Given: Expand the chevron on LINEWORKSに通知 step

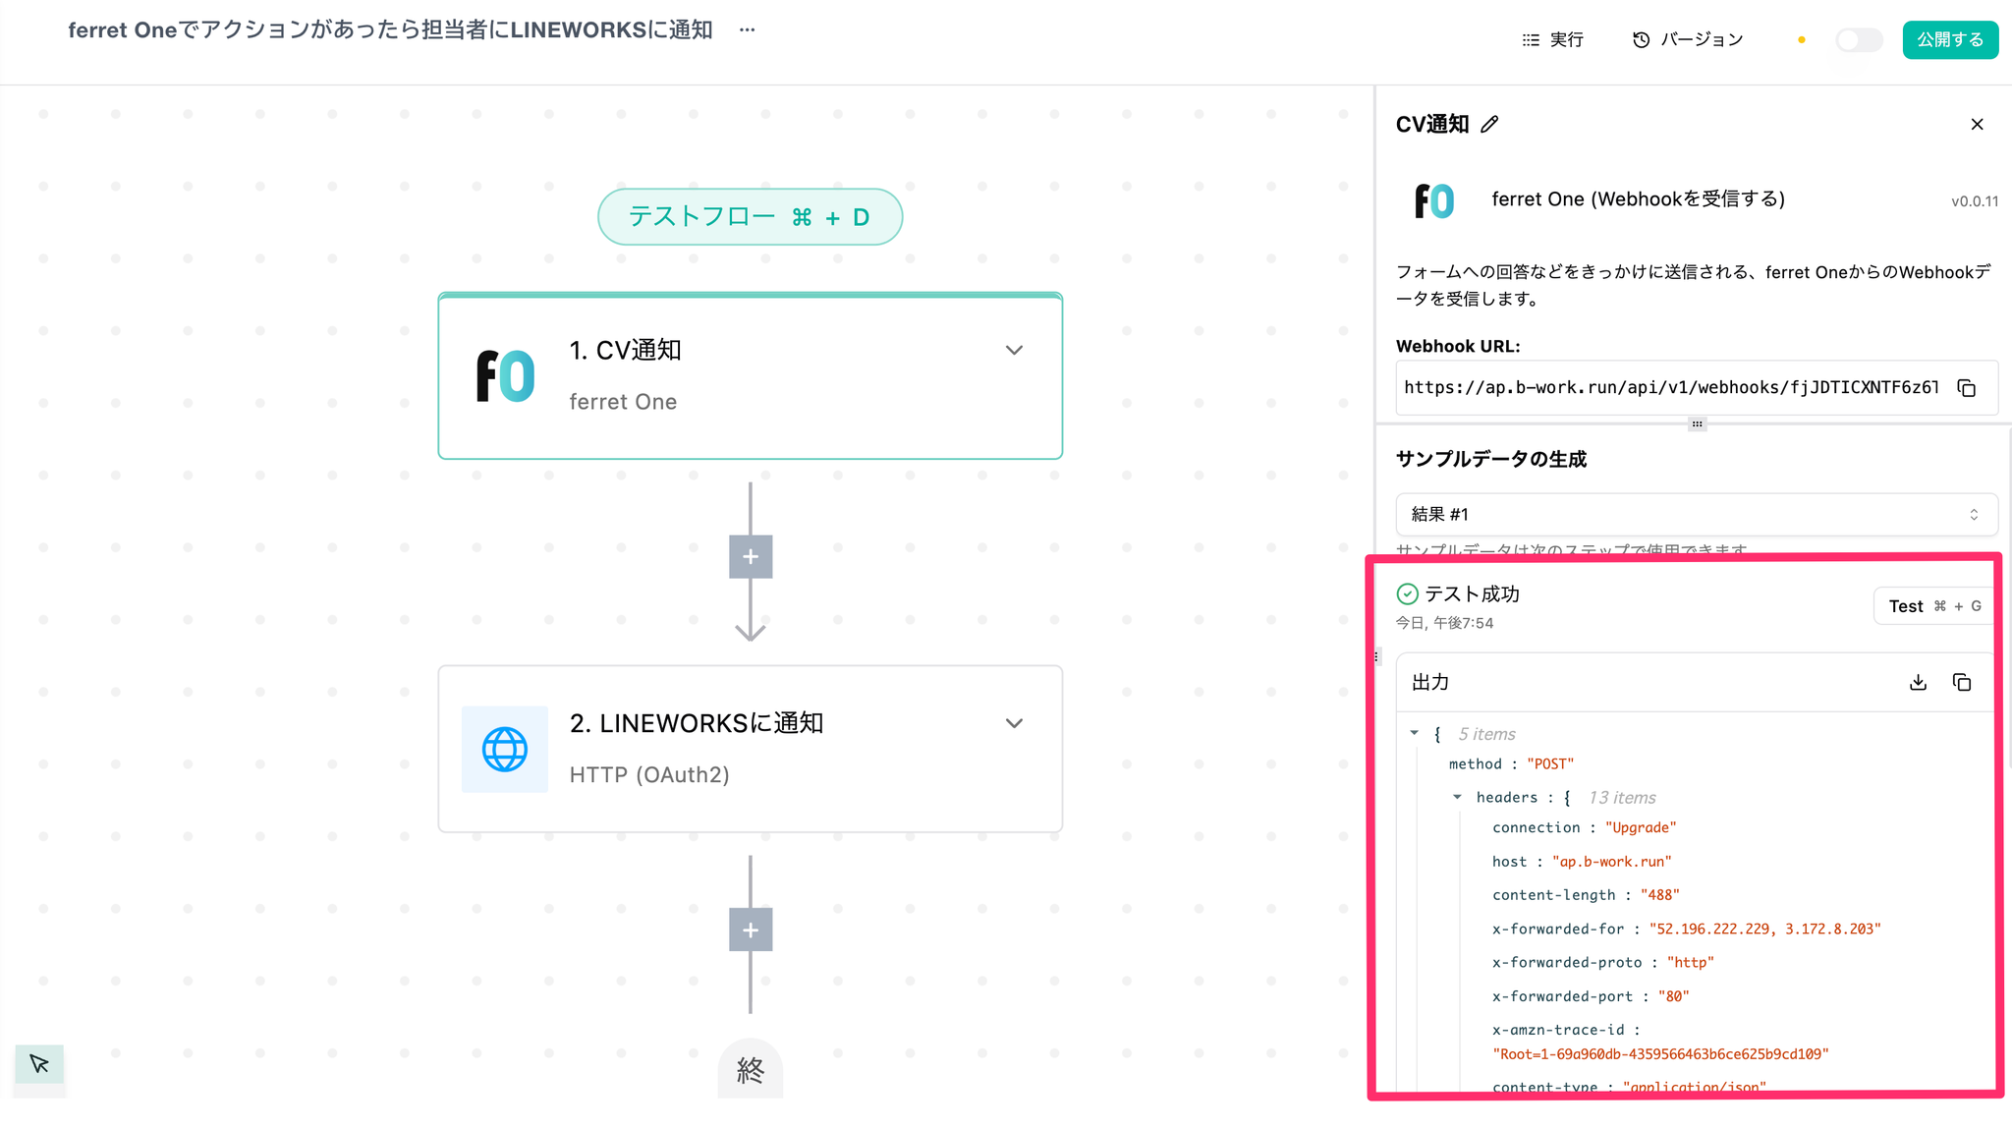Looking at the screenshot, I should tap(1014, 723).
